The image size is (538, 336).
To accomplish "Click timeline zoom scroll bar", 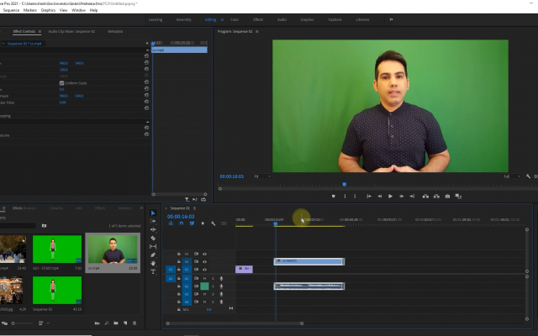I will pyautogui.click(x=235, y=323).
